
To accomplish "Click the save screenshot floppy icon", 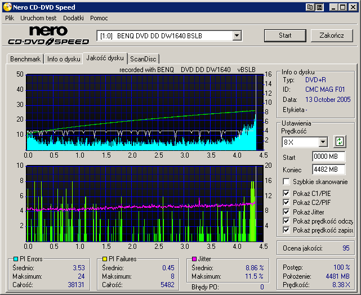I will click(x=319, y=7).
